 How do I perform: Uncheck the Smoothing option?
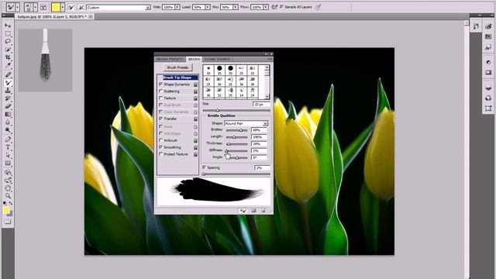[x=160, y=147]
